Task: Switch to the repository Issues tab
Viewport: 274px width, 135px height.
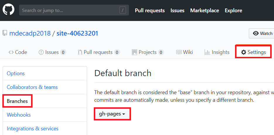Action: point(52,52)
